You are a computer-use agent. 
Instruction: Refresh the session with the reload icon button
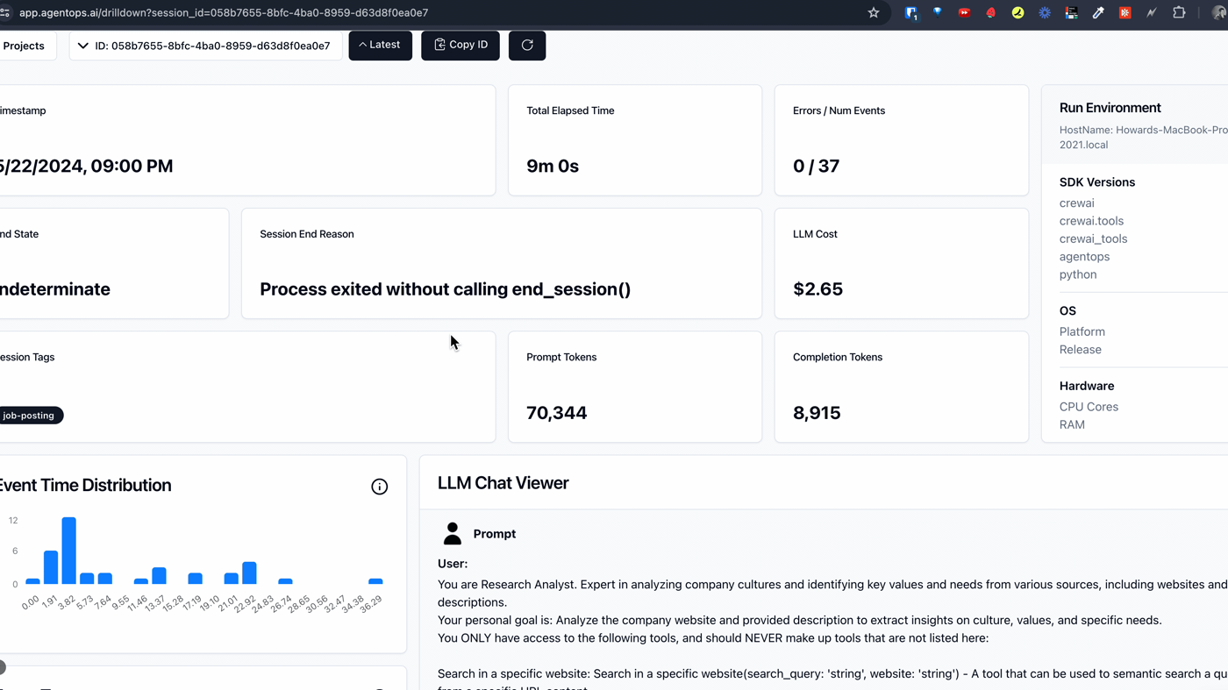527,46
